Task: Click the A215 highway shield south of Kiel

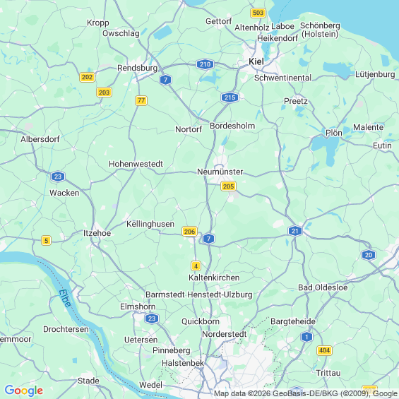Action: pyautogui.click(x=230, y=97)
